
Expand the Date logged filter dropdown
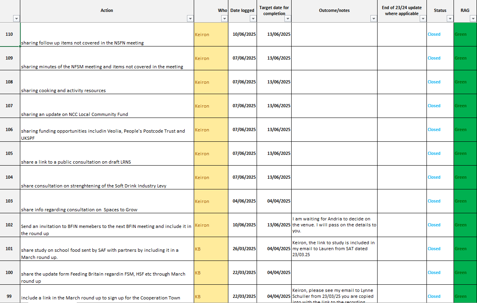[253, 19]
